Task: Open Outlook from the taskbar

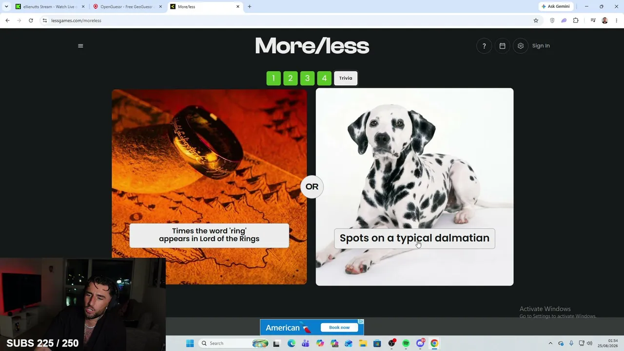Action: [349, 343]
